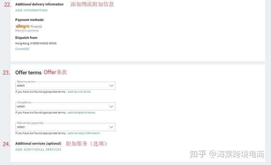The height and width of the screenshot is (165, 271).
Task: Select the Hong Kong, 518000 HONG KONG address text
Action: coord(36,43)
